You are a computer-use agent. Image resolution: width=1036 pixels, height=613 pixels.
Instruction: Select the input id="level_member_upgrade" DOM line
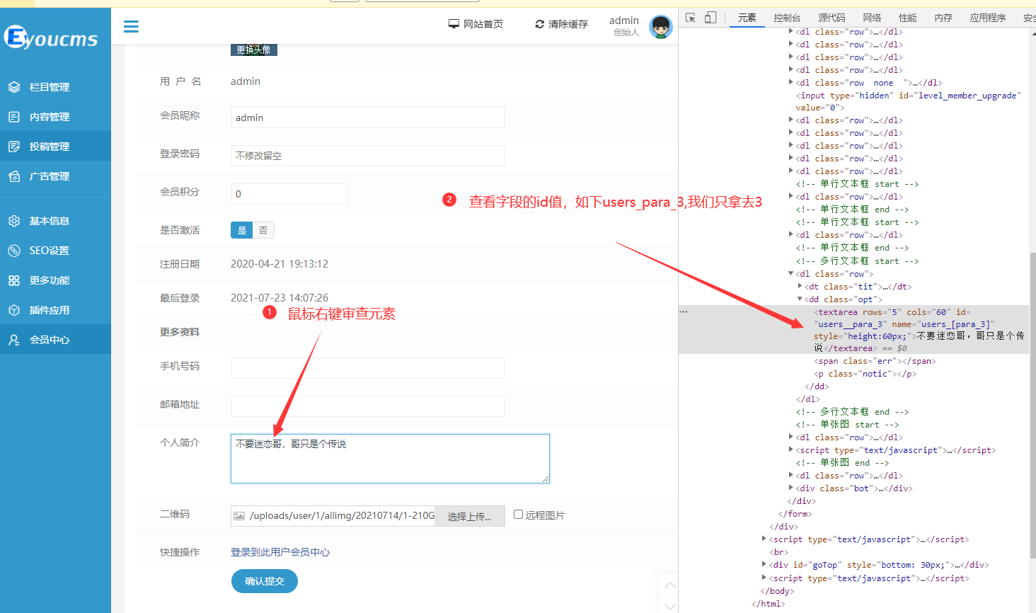[x=909, y=101]
